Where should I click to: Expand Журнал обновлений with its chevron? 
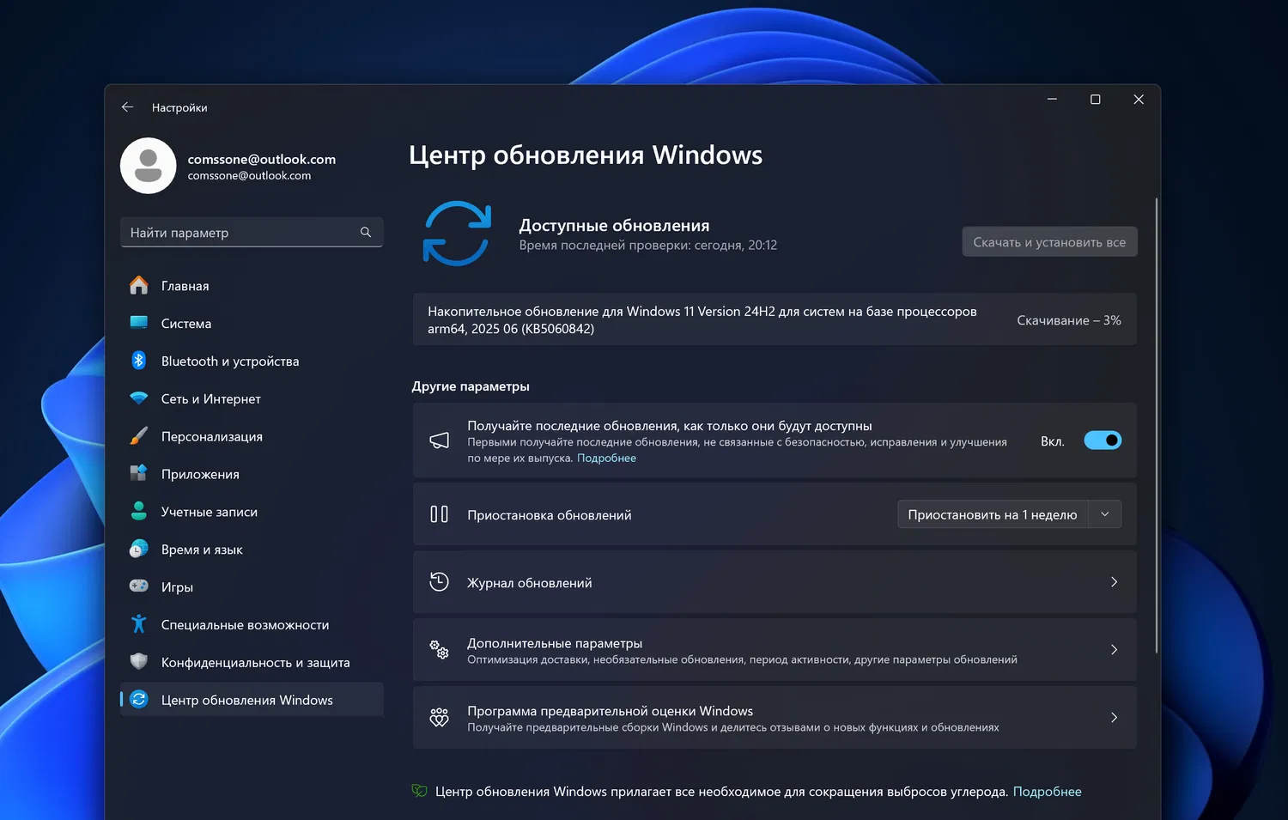1114,582
